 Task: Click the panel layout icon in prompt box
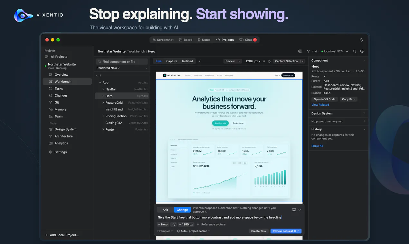tap(294, 210)
